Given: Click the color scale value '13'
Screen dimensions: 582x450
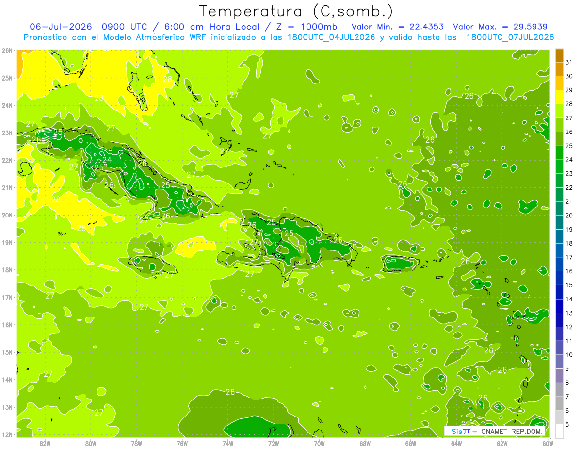Looking at the screenshot, I should (x=569, y=313).
